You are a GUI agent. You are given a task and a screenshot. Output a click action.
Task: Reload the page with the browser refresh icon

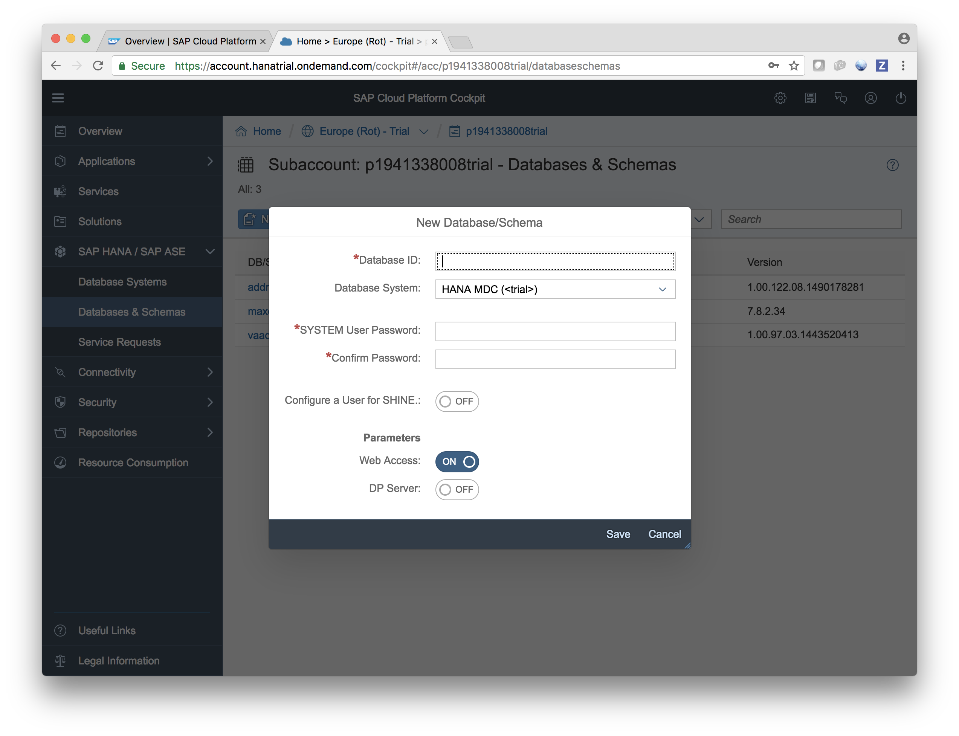pos(98,66)
